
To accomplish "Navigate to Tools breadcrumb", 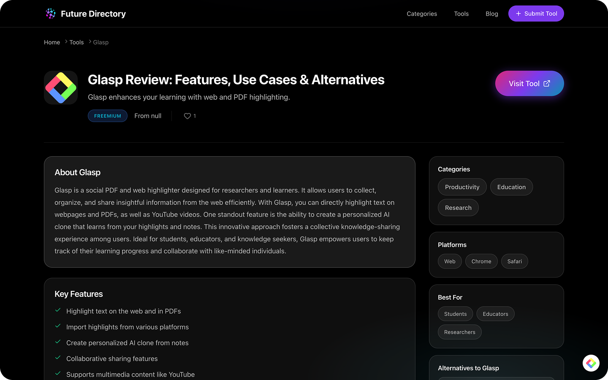I will point(76,42).
